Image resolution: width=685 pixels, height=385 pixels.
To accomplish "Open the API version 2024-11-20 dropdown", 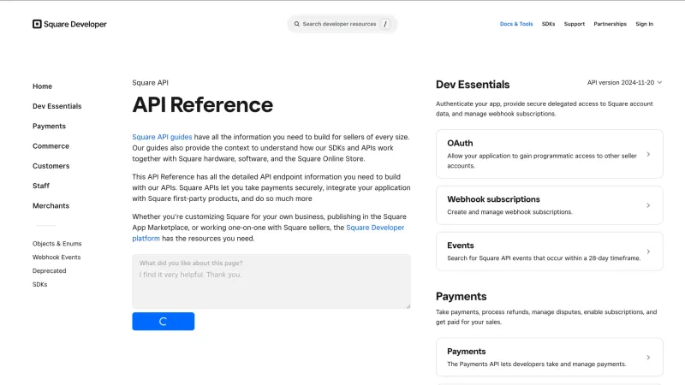I will click(625, 82).
